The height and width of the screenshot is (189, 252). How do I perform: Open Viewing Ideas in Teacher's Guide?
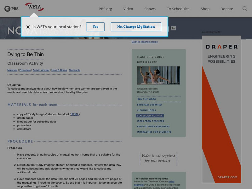pos(146,110)
